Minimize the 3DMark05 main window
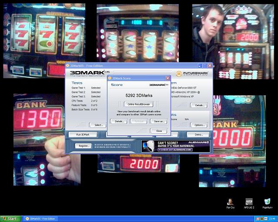Image resolution: width=278 pixels, height=222 pixels. click(200, 65)
